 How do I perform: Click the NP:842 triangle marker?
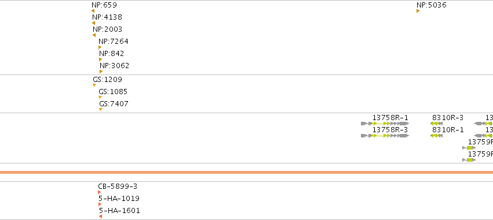pos(100,59)
